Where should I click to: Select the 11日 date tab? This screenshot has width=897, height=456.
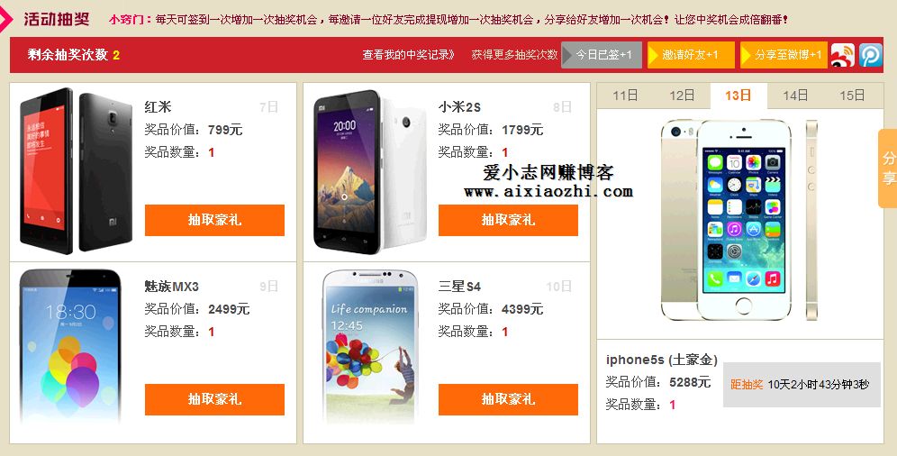[625, 96]
